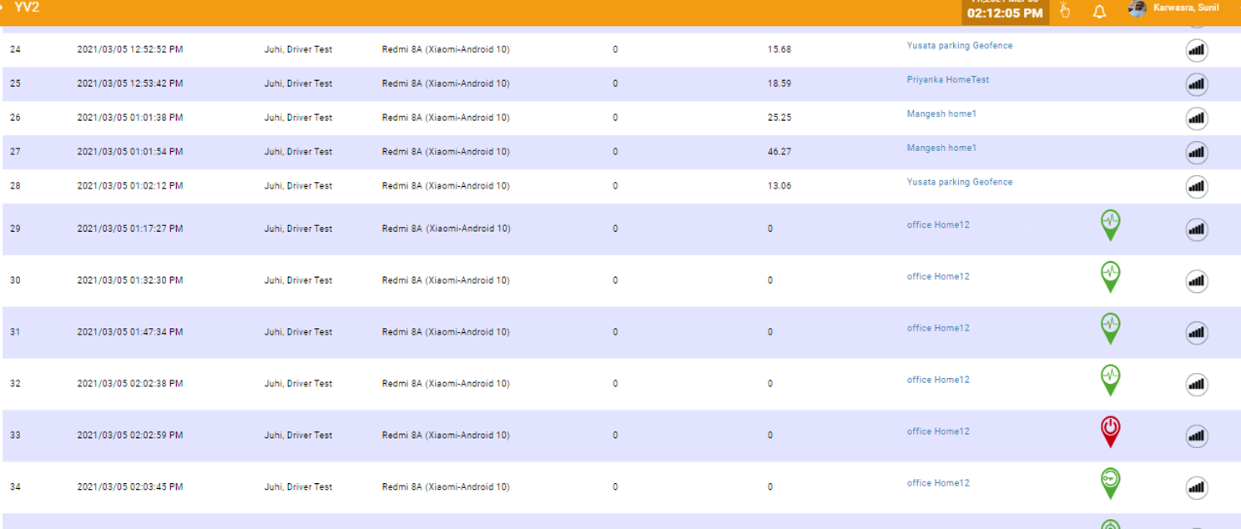Select timestamp 2021/03/05 01:02:12 PM
This screenshot has width=1241, height=529.
tap(130, 187)
